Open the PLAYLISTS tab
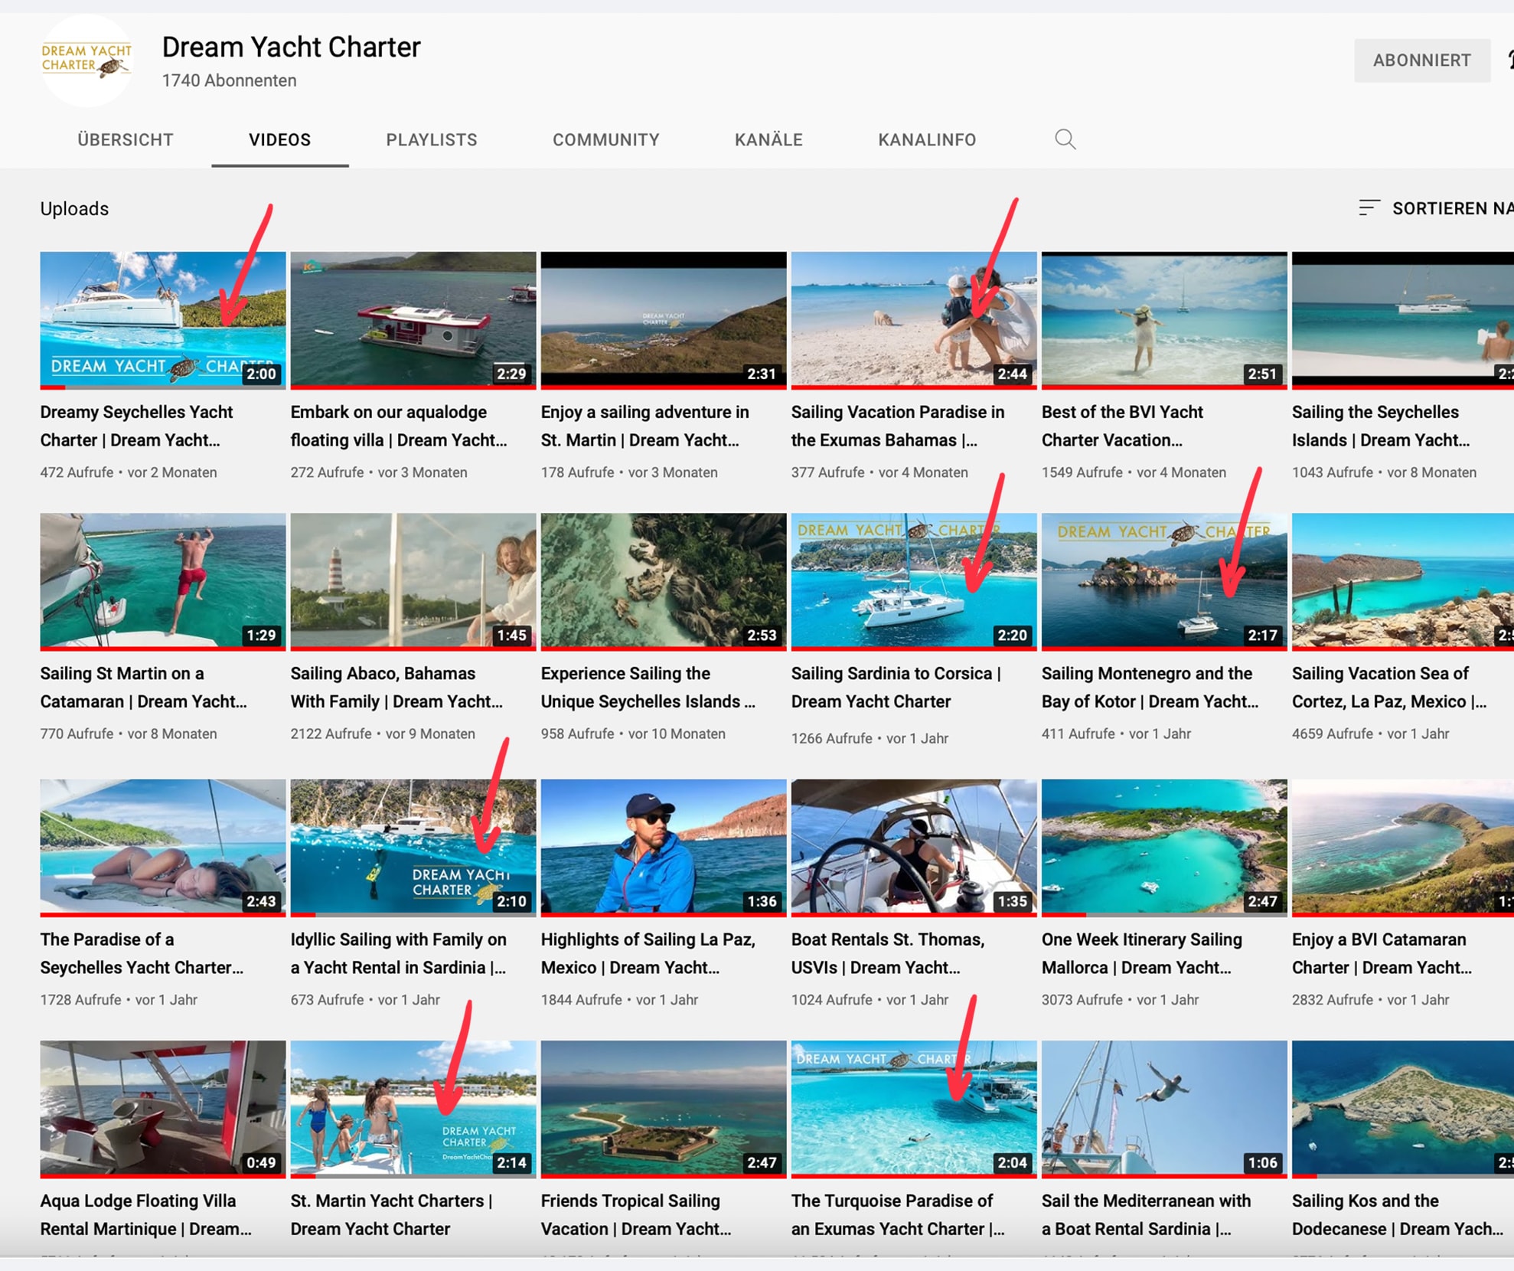Screen dimensions: 1514x1271 pos(432,140)
